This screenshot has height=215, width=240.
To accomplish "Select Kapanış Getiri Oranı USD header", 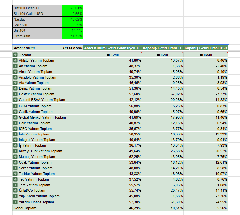I will pyautogui.click(x=206, y=48).
